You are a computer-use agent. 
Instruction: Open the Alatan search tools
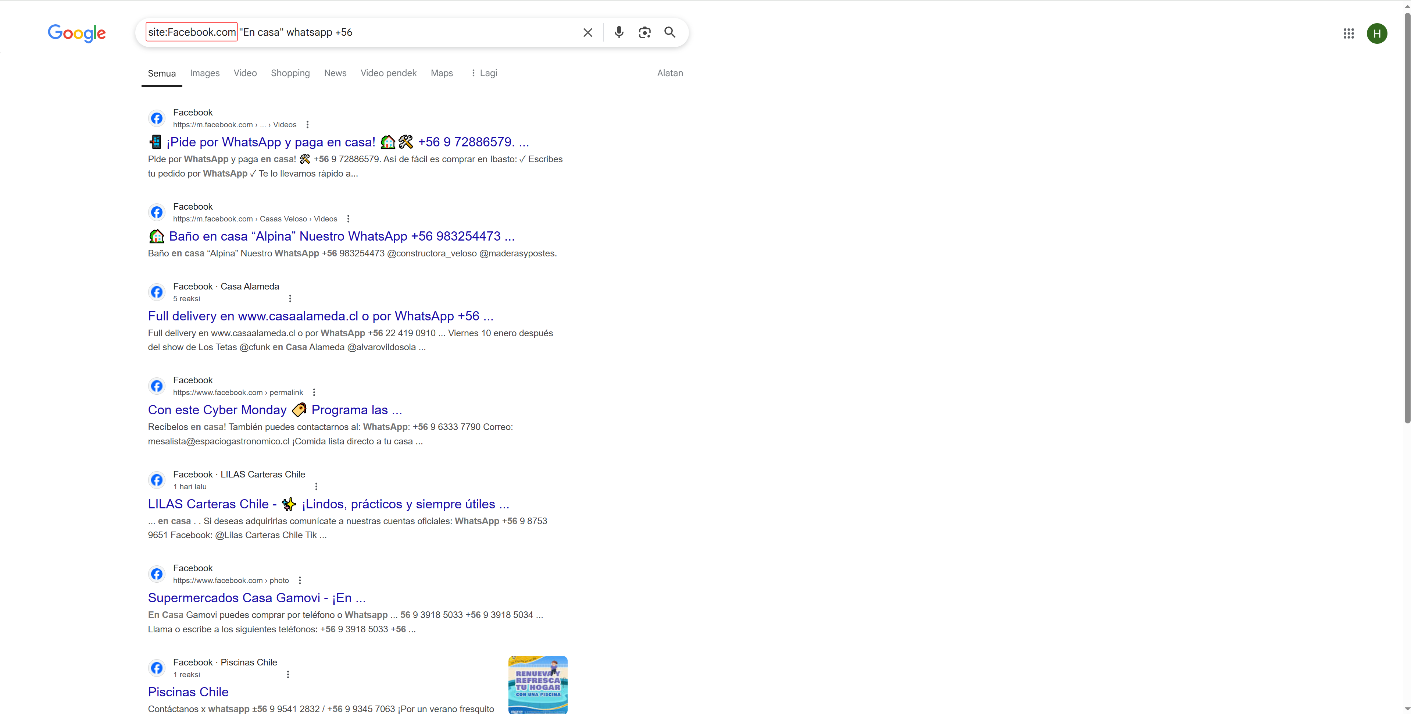click(x=670, y=74)
